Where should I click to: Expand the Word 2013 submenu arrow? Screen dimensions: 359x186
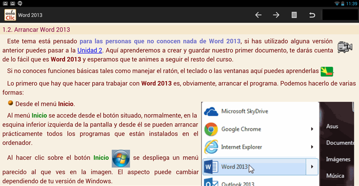312,167
